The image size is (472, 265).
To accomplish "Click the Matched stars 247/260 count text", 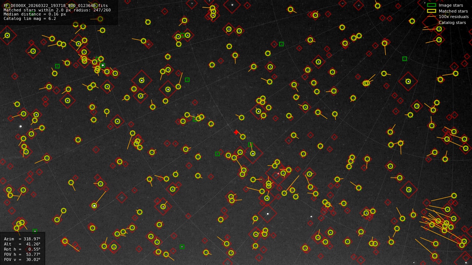I will coord(102,10).
